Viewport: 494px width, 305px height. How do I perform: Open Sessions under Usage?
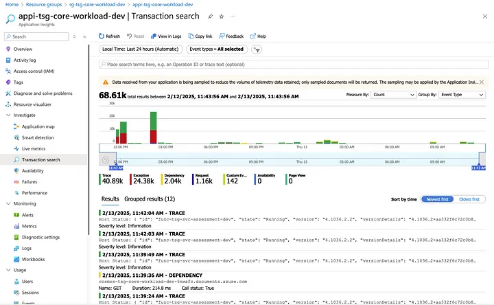pos(30,293)
